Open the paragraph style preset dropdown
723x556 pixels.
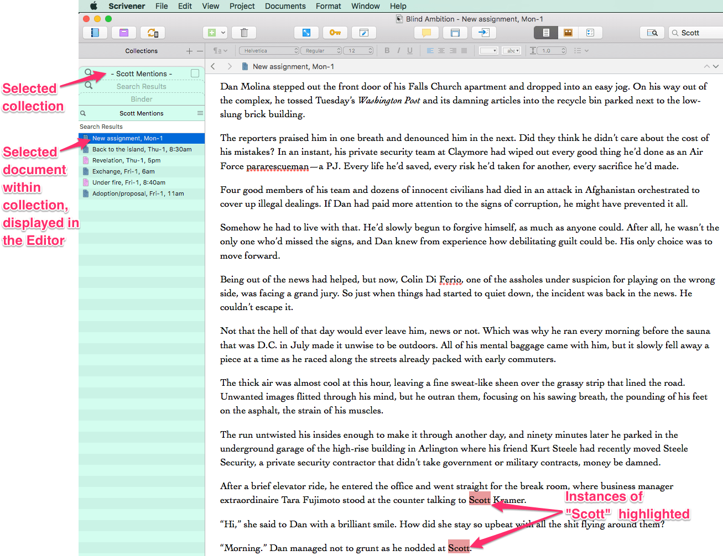point(220,51)
